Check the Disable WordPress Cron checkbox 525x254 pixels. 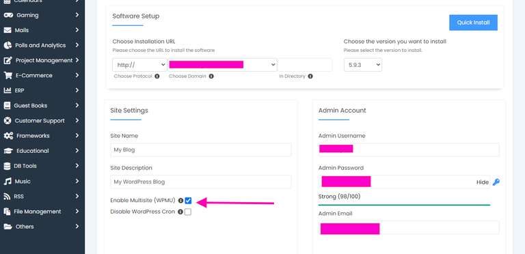click(x=188, y=212)
